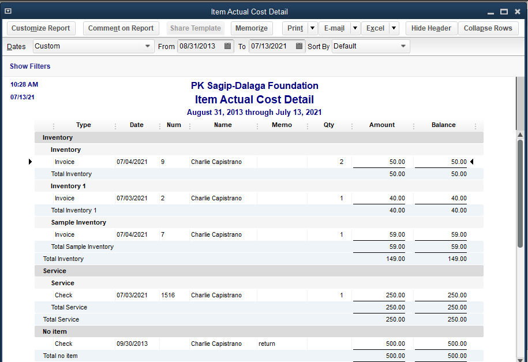The width and height of the screenshot is (528, 362).
Task: Open the Sort By dropdown
Action: click(x=370, y=46)
